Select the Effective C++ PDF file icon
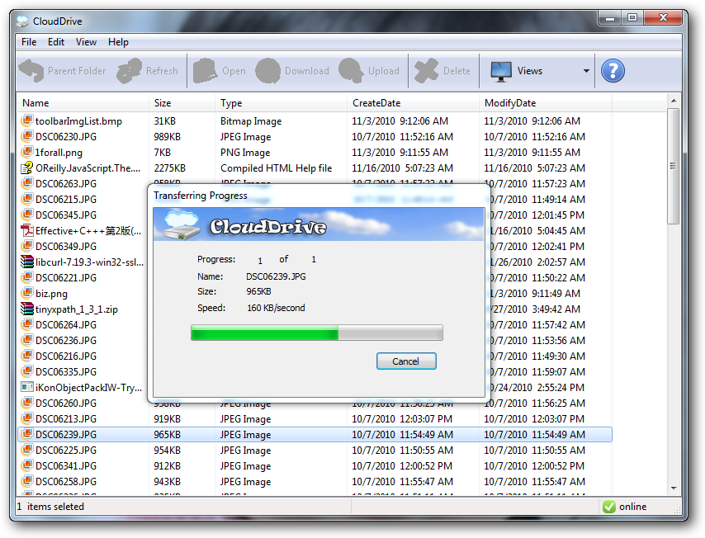This screenshot has height=538, width=705. pyautogui.click(x=27, y=230)
